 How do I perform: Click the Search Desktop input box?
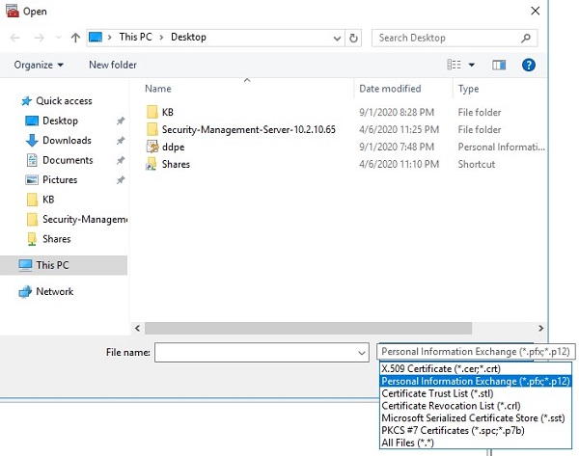[x=447, y=38]
